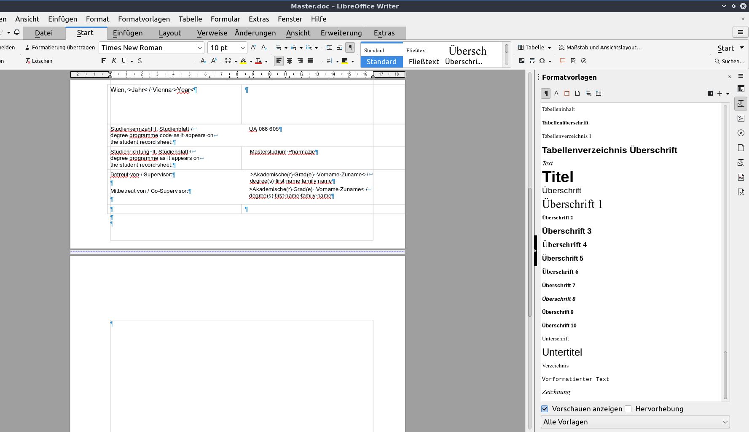Increase paragraph indent icon
Viewport: 749px width, 432px height.
point(329,47)
